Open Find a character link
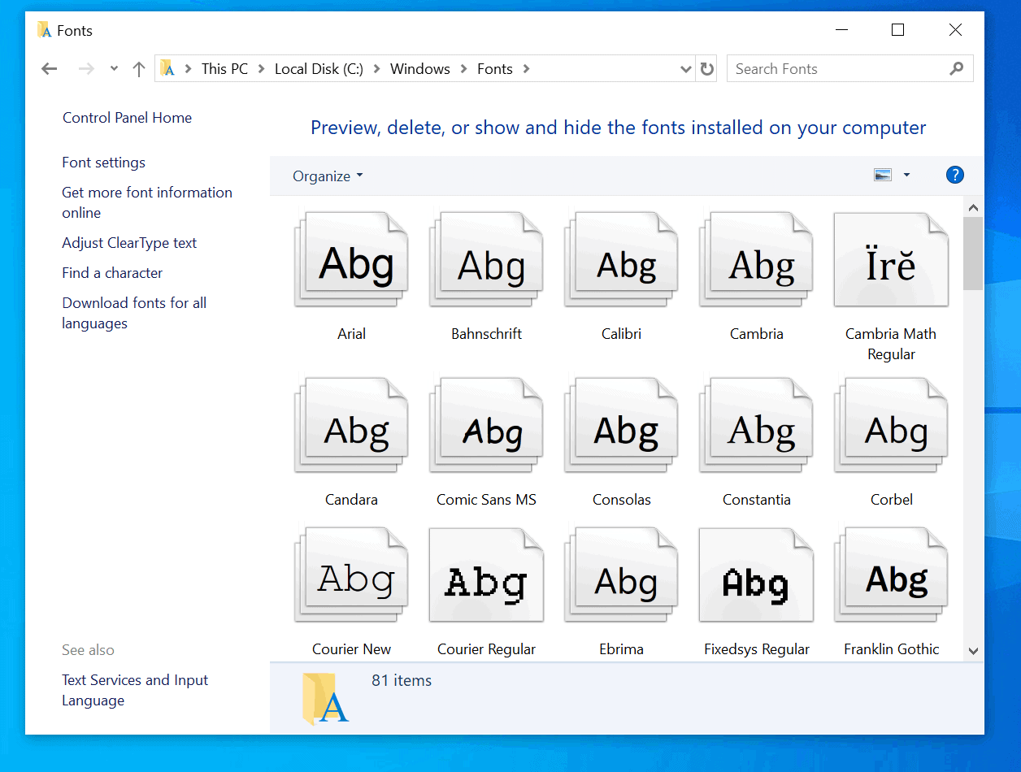The image size is (1021, 772). coord(112,273)
